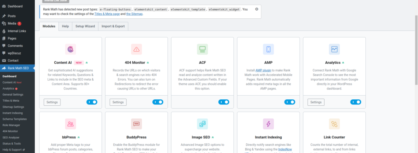Click the BuddyPress chat bubble icon
Image resolution: width=418 pixels, height=153 pixels.
click(x=136, y=124)
